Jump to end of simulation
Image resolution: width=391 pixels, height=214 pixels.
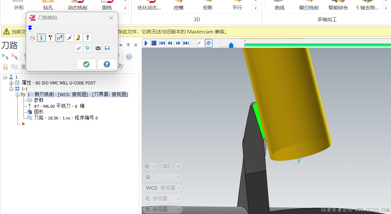(186, 43)
